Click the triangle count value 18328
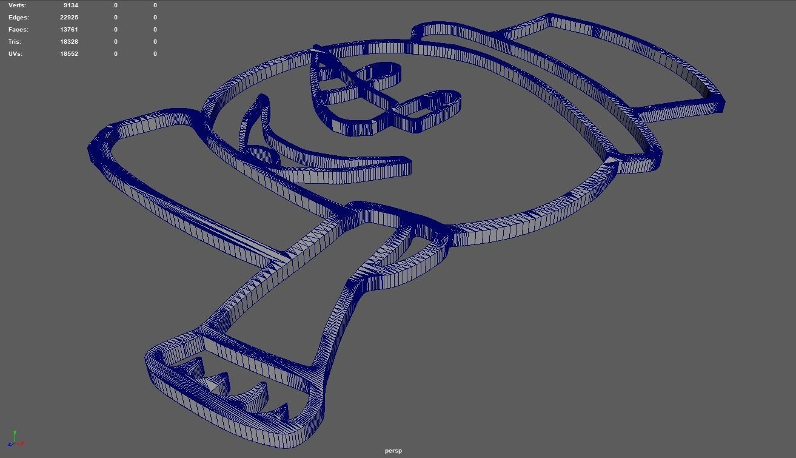796x458 pixels. pos(69,42)
